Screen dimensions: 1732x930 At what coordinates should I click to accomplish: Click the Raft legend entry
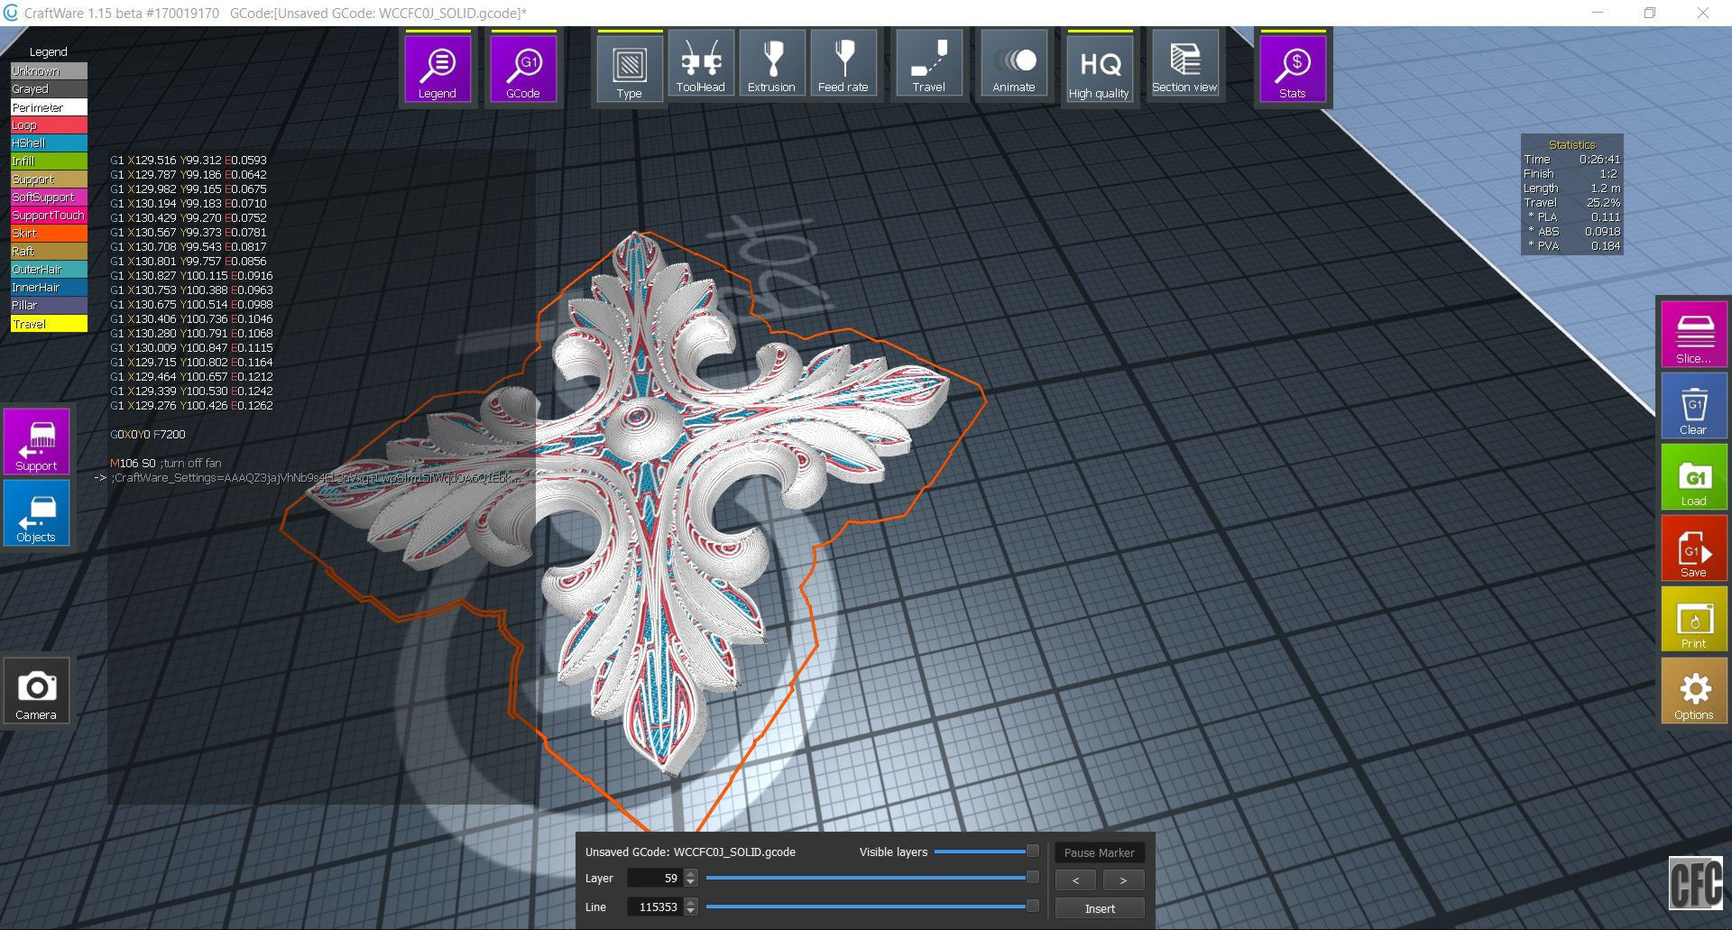[49, 252]
